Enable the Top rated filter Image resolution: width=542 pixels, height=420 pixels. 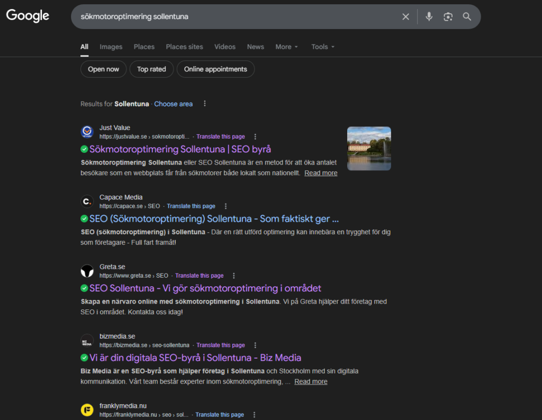point(151,69)
